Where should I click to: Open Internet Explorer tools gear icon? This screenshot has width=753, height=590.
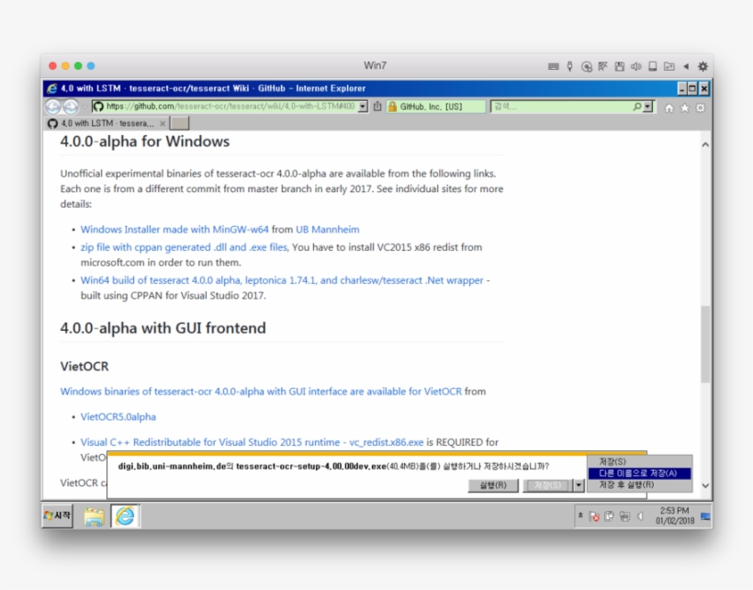tap(701, 108)
